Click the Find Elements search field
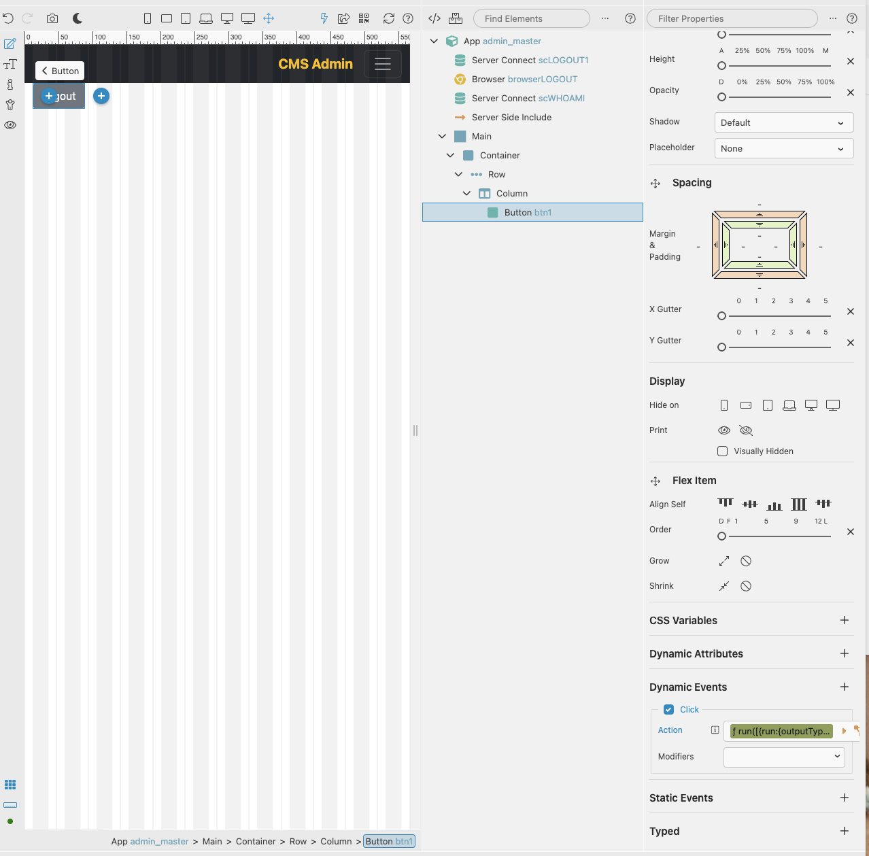Screen dimensions: 869x856 531,18
